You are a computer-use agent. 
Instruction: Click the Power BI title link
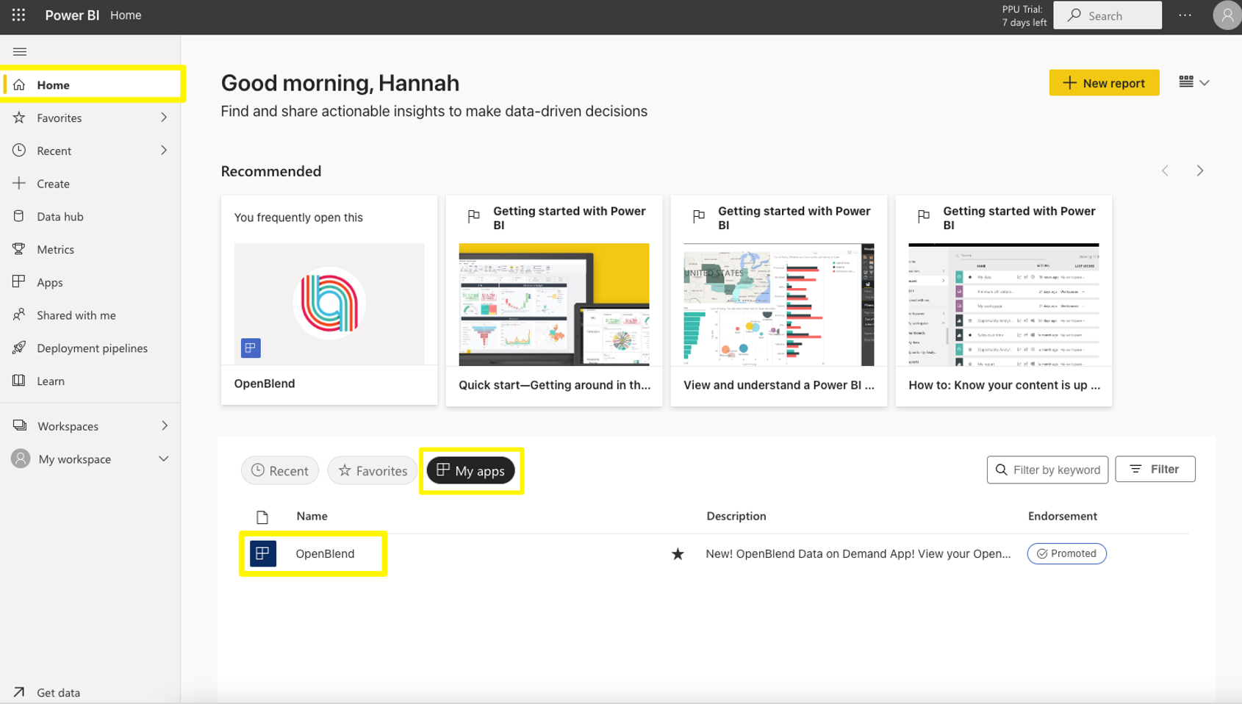pos(72,15)
